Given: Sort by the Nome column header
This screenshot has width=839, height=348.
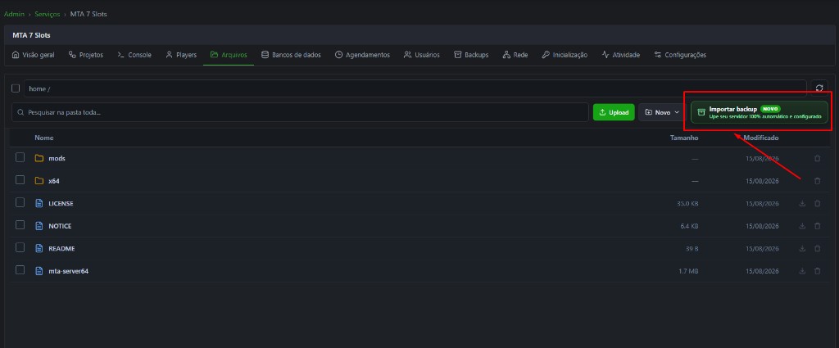Looking at the screenshot, I should pos(44,138).
